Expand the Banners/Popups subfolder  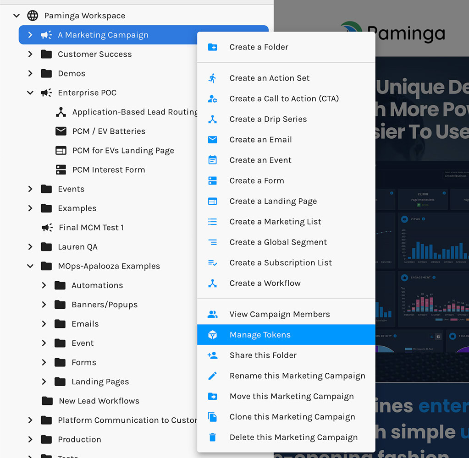(x=44, y=305)
